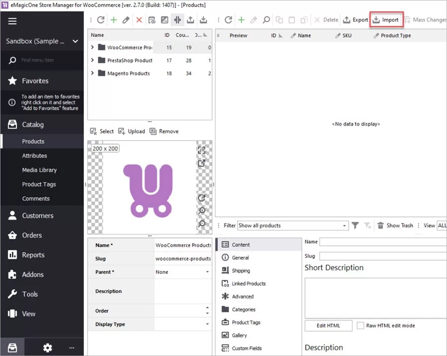Viewport: 447px width, 356px height.
Task: Click Edit HTML below Short Description
Action: pos(328,325)
